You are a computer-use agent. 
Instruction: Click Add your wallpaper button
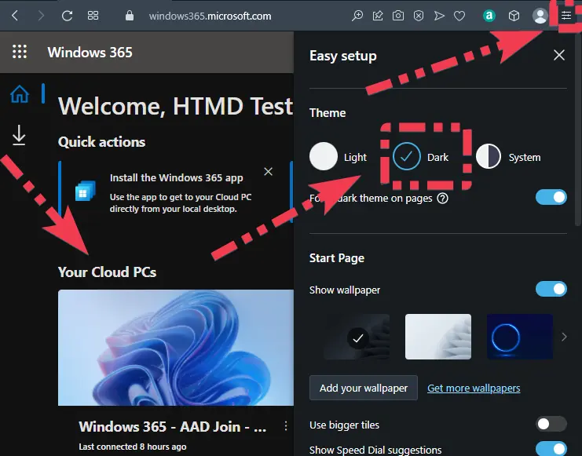tap(364, 388)
